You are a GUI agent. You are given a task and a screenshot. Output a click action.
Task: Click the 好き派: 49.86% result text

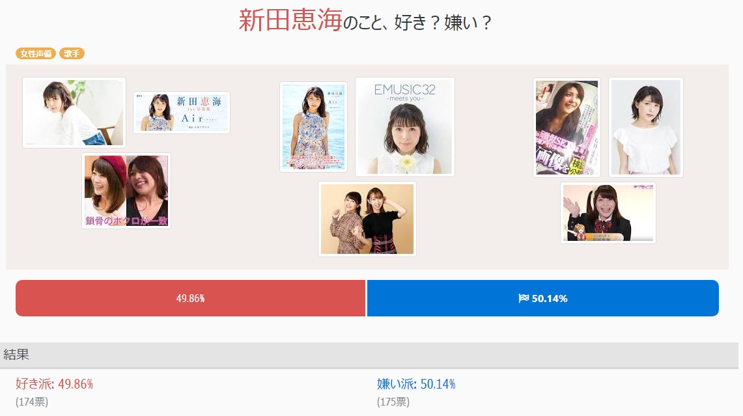[55, 384]
